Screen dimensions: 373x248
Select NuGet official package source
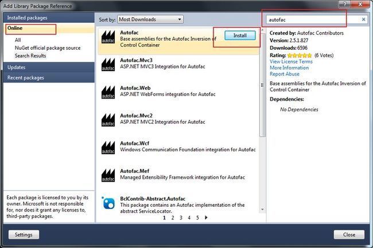48,48
